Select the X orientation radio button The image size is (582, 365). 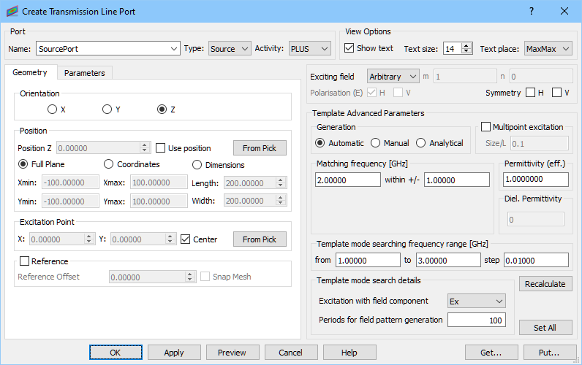pos(52,109)
